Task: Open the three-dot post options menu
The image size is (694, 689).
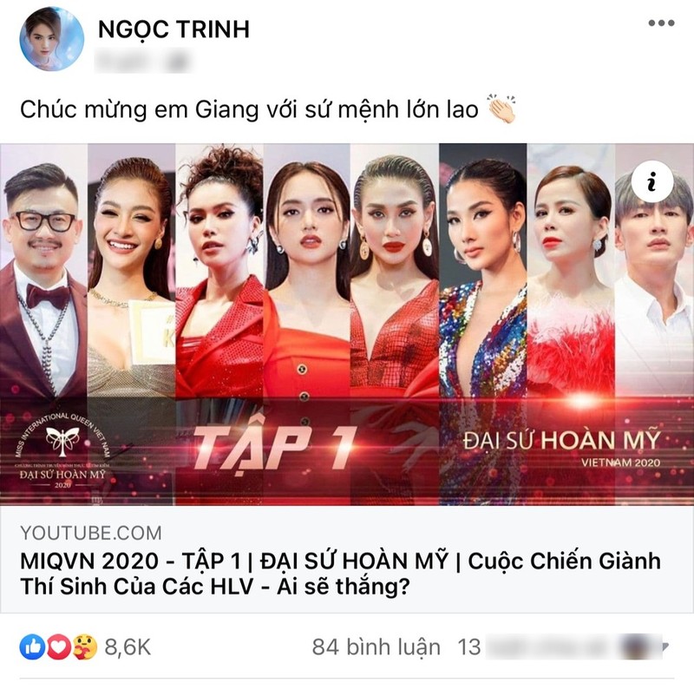Action: click(x=661, y=23)
